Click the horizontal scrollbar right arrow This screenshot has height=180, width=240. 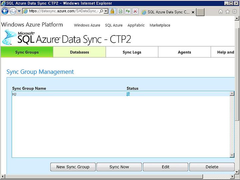233,176
